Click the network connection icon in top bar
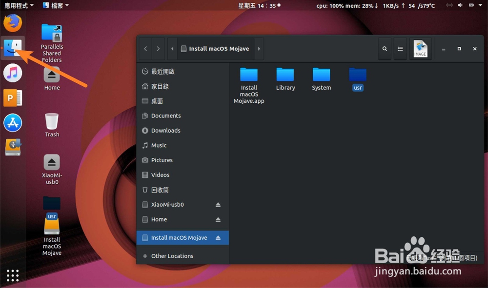The height and width of the screenshot is (288, 488). coord(449,5)
